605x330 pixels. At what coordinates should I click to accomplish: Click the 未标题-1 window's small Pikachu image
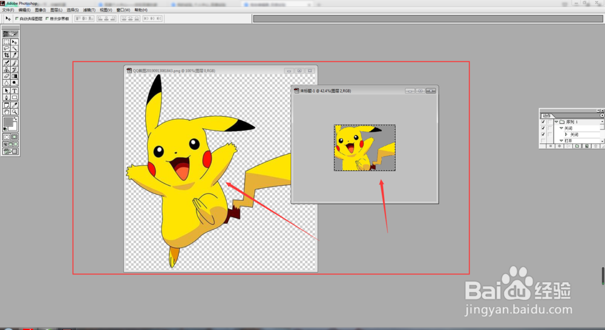tap(365, 147)
